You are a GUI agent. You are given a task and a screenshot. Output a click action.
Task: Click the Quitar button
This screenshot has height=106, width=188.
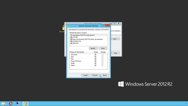[103, 48]
